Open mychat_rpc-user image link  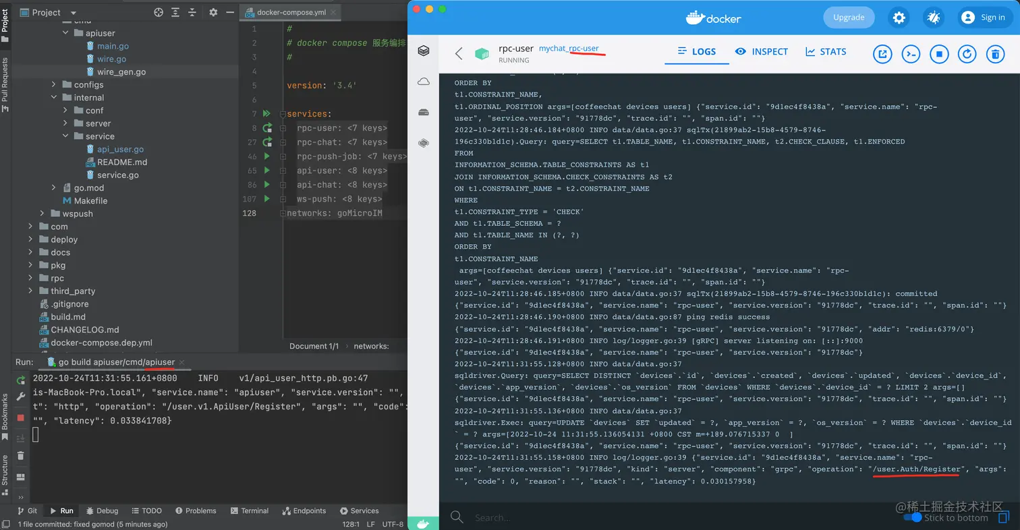(569, 49)
